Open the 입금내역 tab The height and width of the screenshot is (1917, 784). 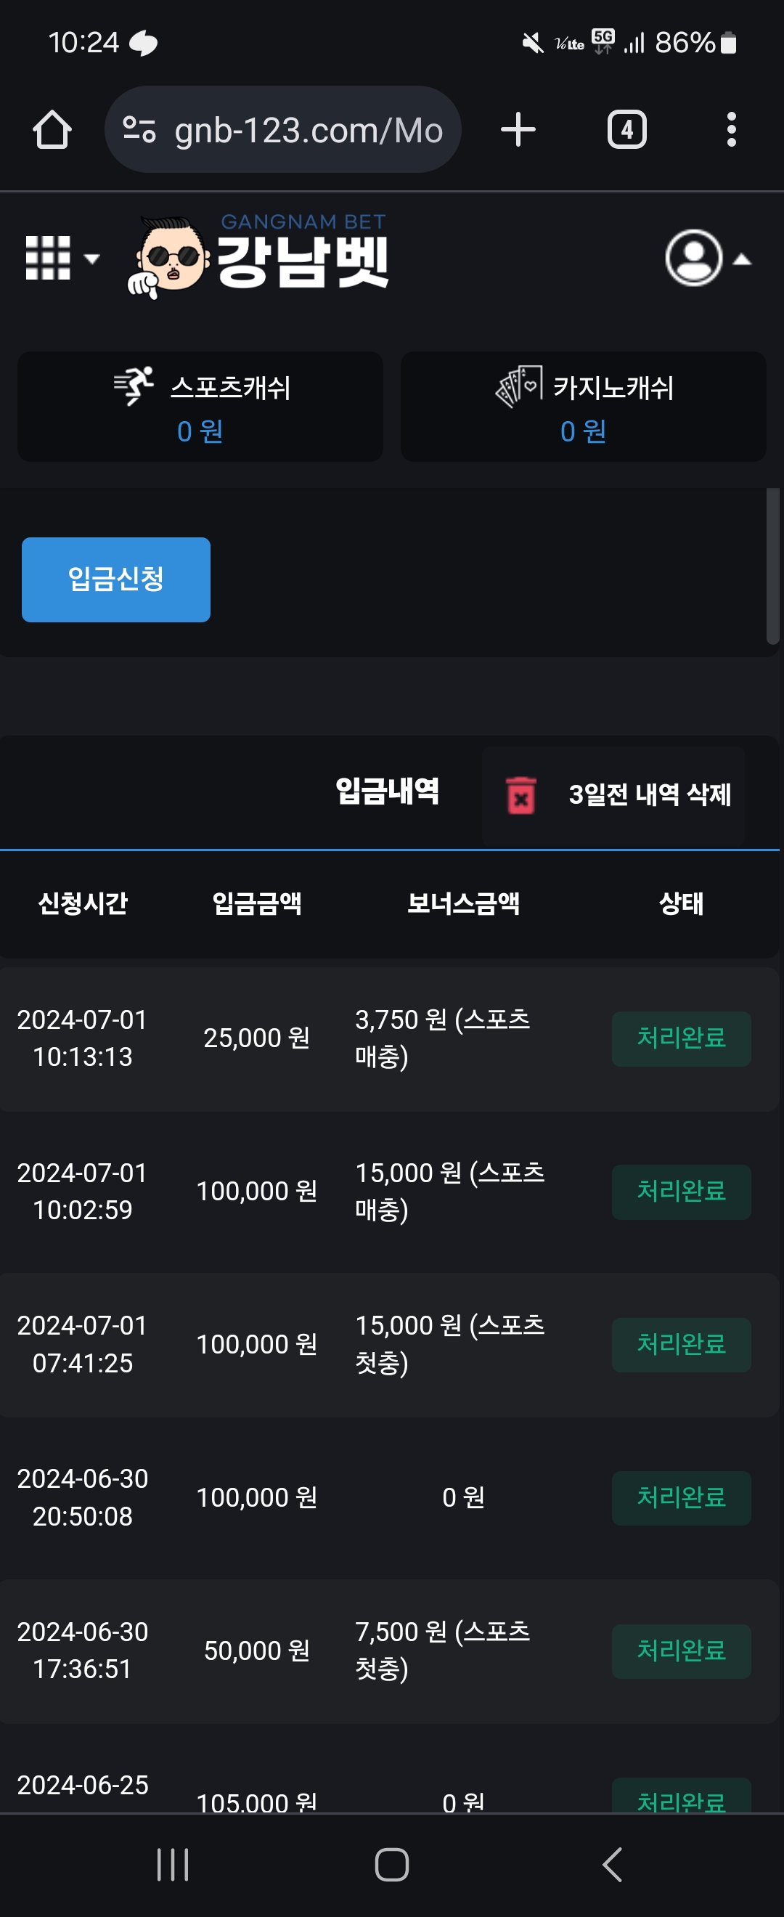point(387,791)
